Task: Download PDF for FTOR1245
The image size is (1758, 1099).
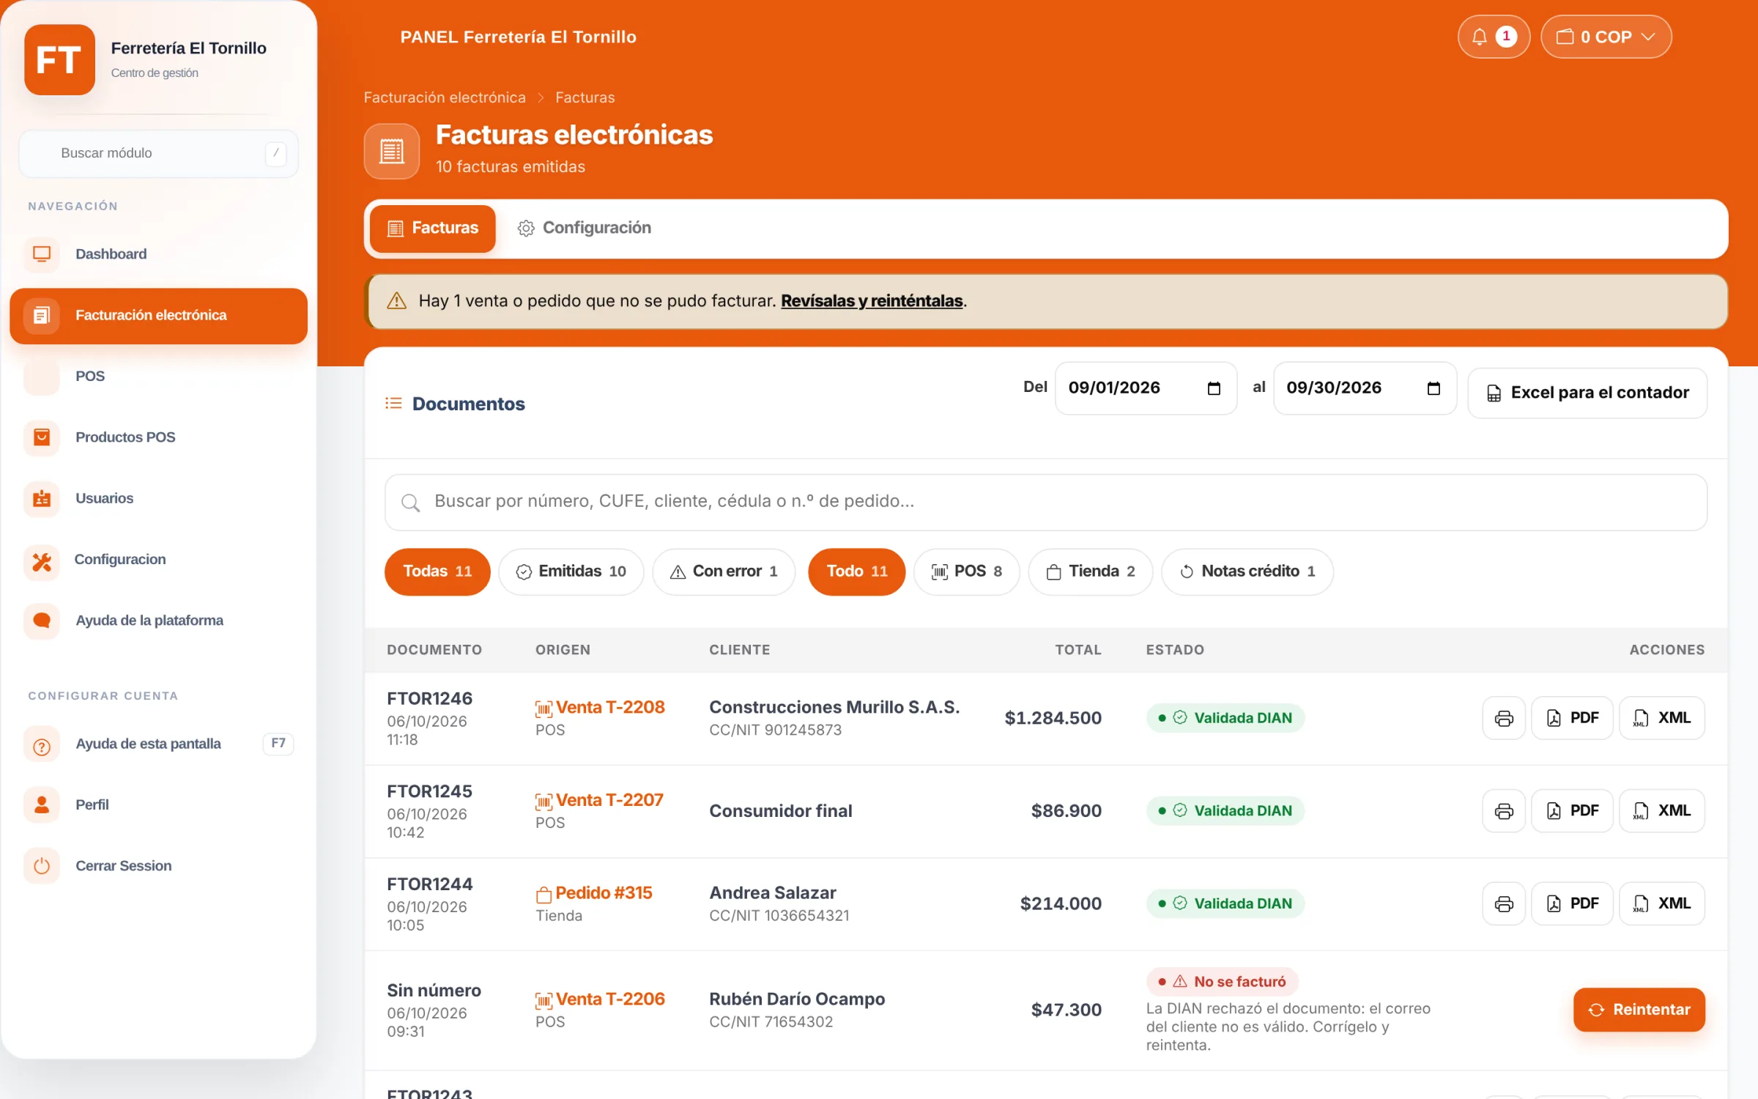Action: 1572,811
